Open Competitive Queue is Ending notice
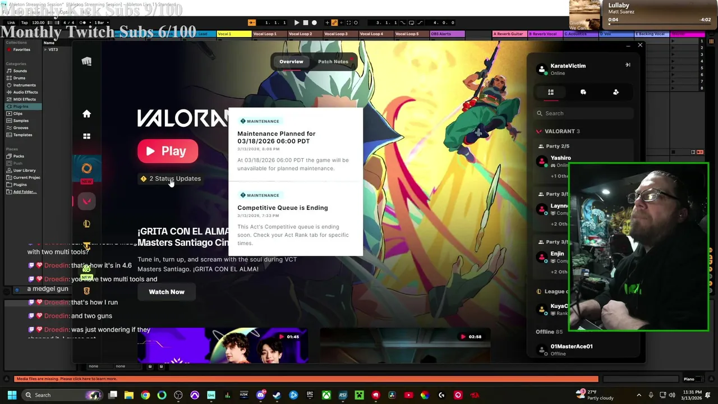 click(295, 219)
